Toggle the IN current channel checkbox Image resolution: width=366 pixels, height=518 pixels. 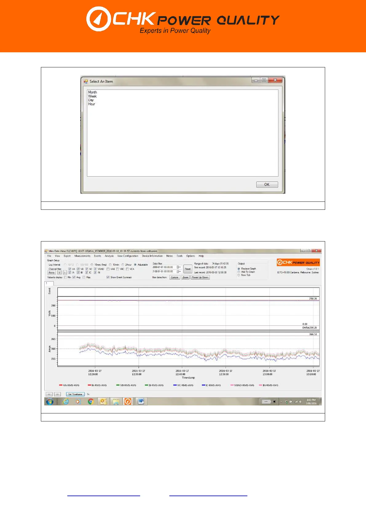[x=95, y=273]
